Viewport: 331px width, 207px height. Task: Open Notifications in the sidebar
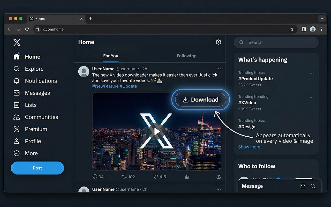coord(35,81)
